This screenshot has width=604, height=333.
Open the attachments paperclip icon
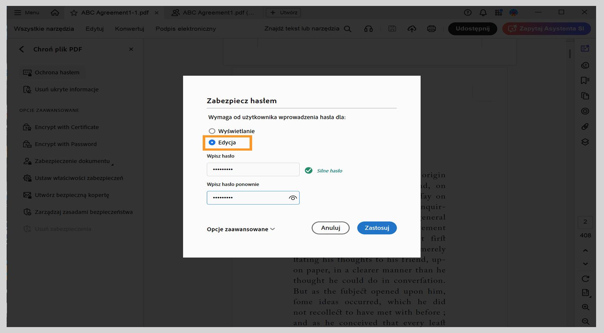click(585, 127)
